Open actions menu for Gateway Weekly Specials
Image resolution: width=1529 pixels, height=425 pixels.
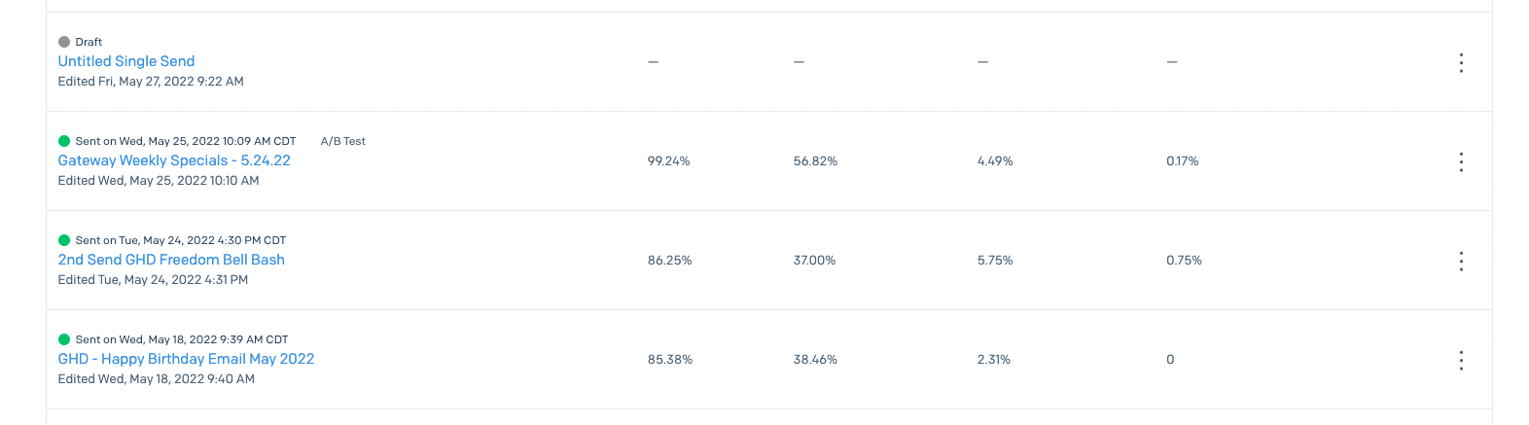[1461, 161]
